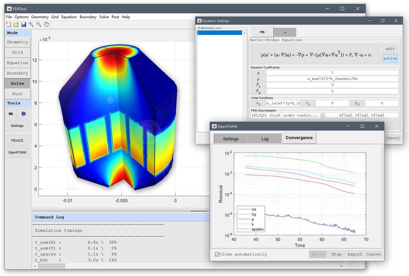Save the current model

click(x=22, y=25)
